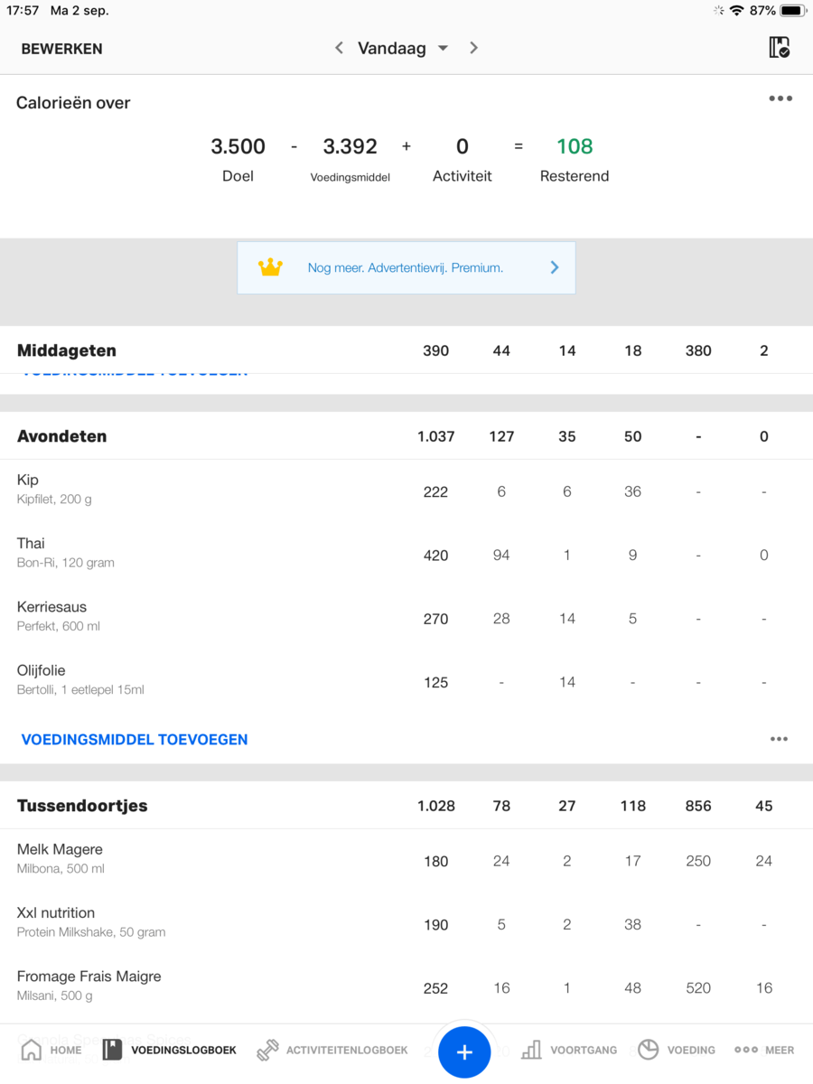Viewport: 813px width, 1084px height.
Task: Open the Voeding pie chart icon
Action: coord(648,1050)
